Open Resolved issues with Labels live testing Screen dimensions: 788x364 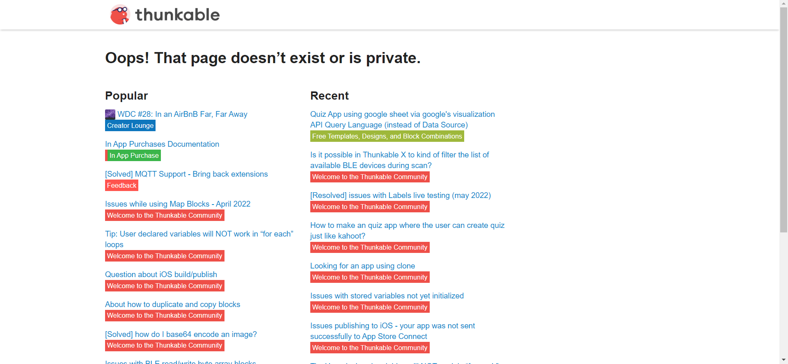[x=401, y=196]
